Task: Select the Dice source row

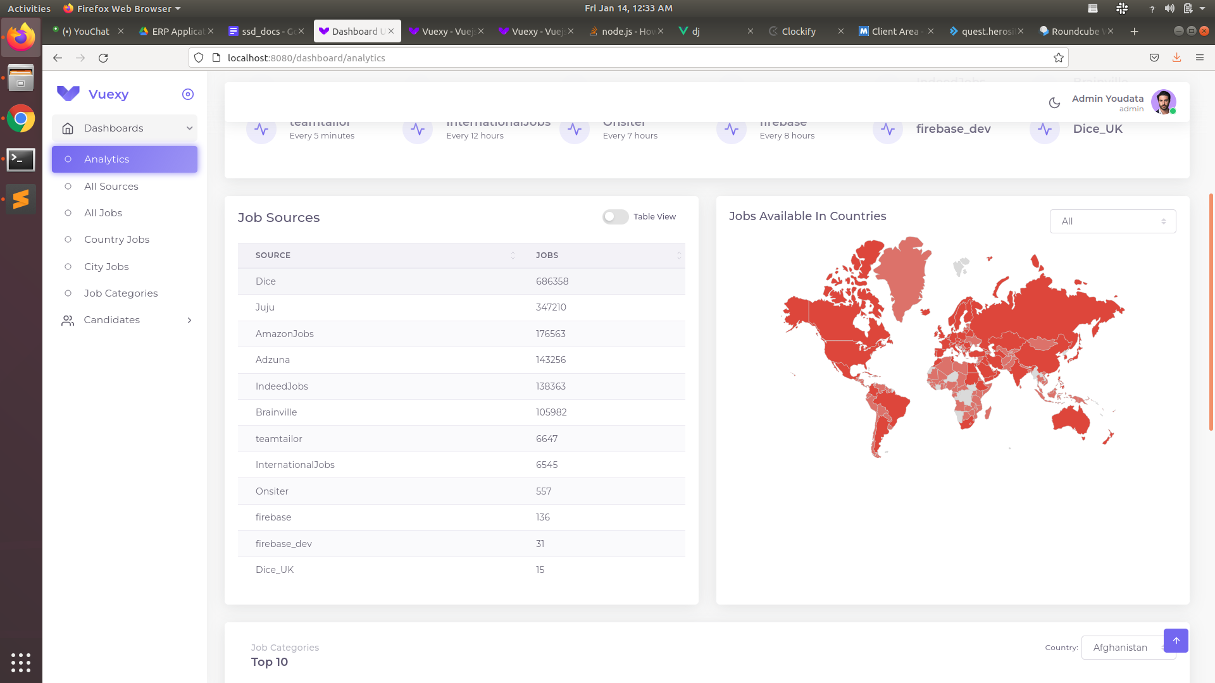Action: [x=461, y=281]
